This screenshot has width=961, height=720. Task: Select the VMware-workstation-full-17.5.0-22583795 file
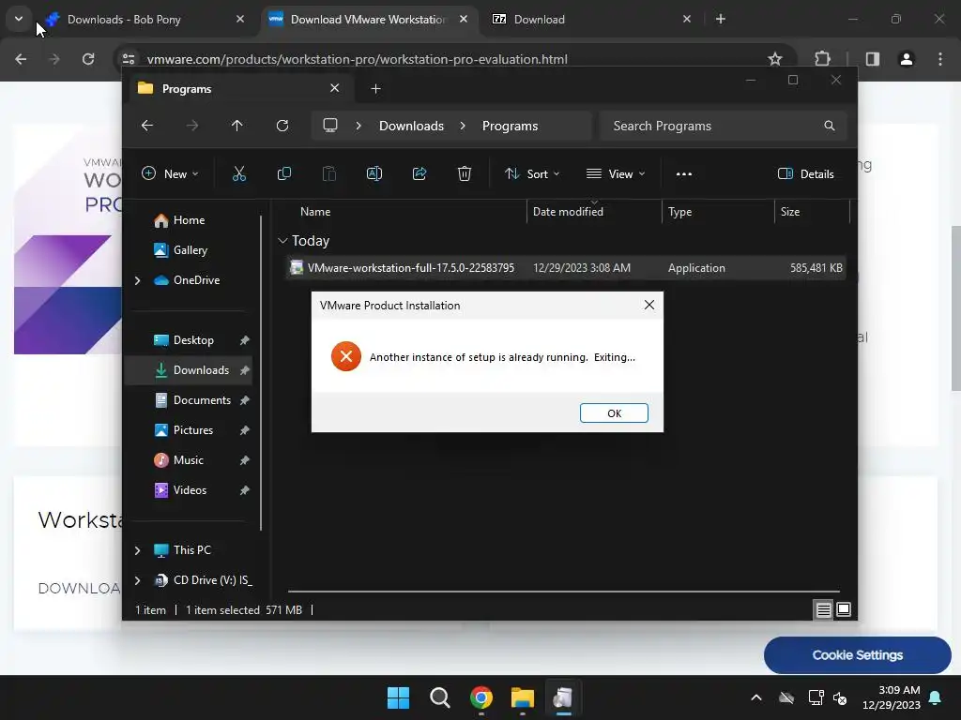pos(566,267)
